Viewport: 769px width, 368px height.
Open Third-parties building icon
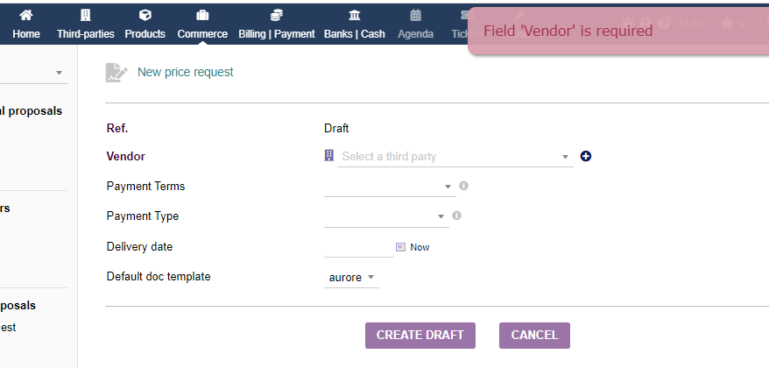85,15
